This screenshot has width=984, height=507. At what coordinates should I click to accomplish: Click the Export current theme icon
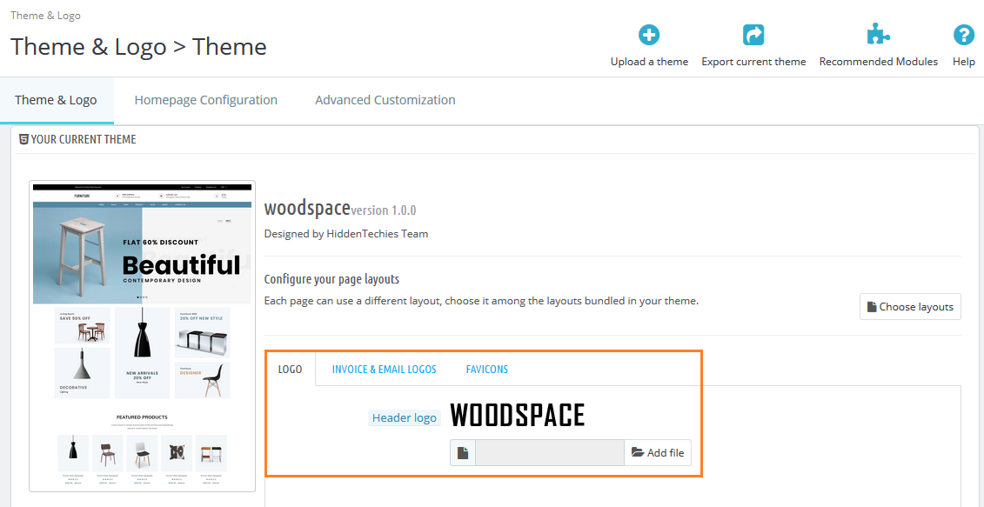(753, 35)
